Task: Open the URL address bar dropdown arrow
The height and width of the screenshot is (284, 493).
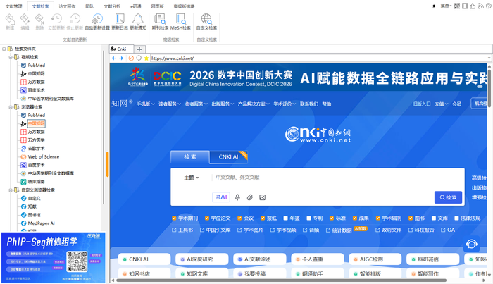Action: [489, 58]
